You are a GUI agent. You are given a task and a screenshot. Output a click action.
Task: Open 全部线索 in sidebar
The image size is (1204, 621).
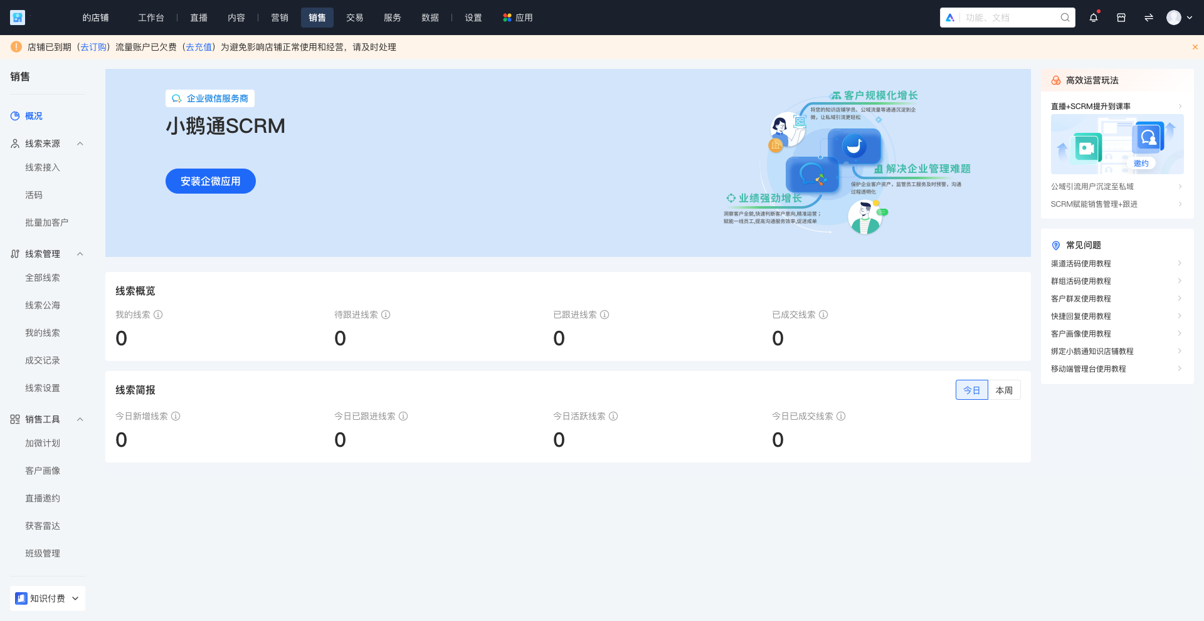point(43,278)
